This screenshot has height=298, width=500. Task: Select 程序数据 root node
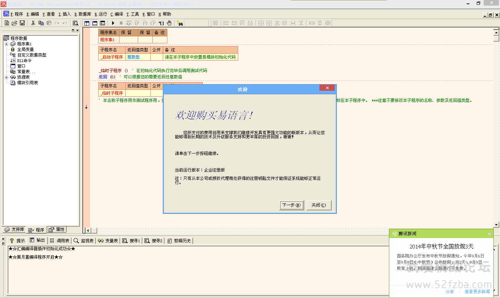[x=19, y=38]
